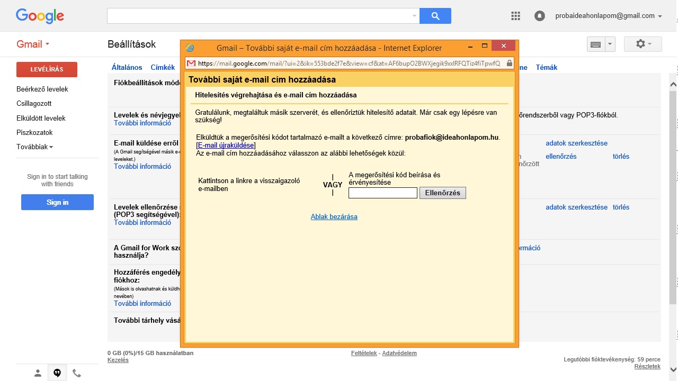Open the Feltételek link
The height and width of the screenshot is (381, 678).
point(364,353)
